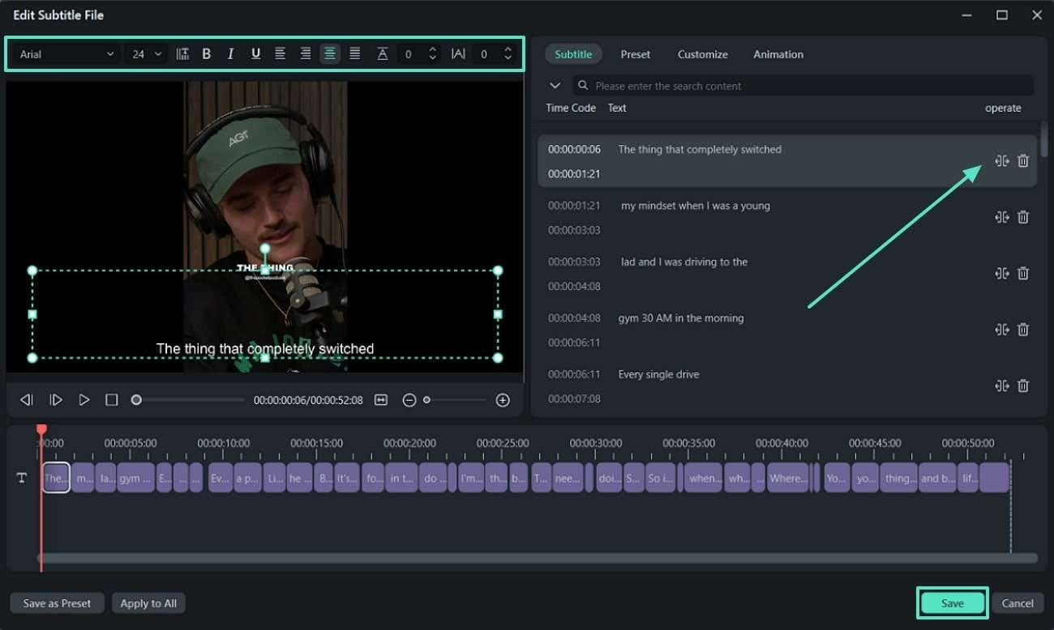Open the Arial font dropdown
The height and width of the screenshot is (630, 1054).
66,54
